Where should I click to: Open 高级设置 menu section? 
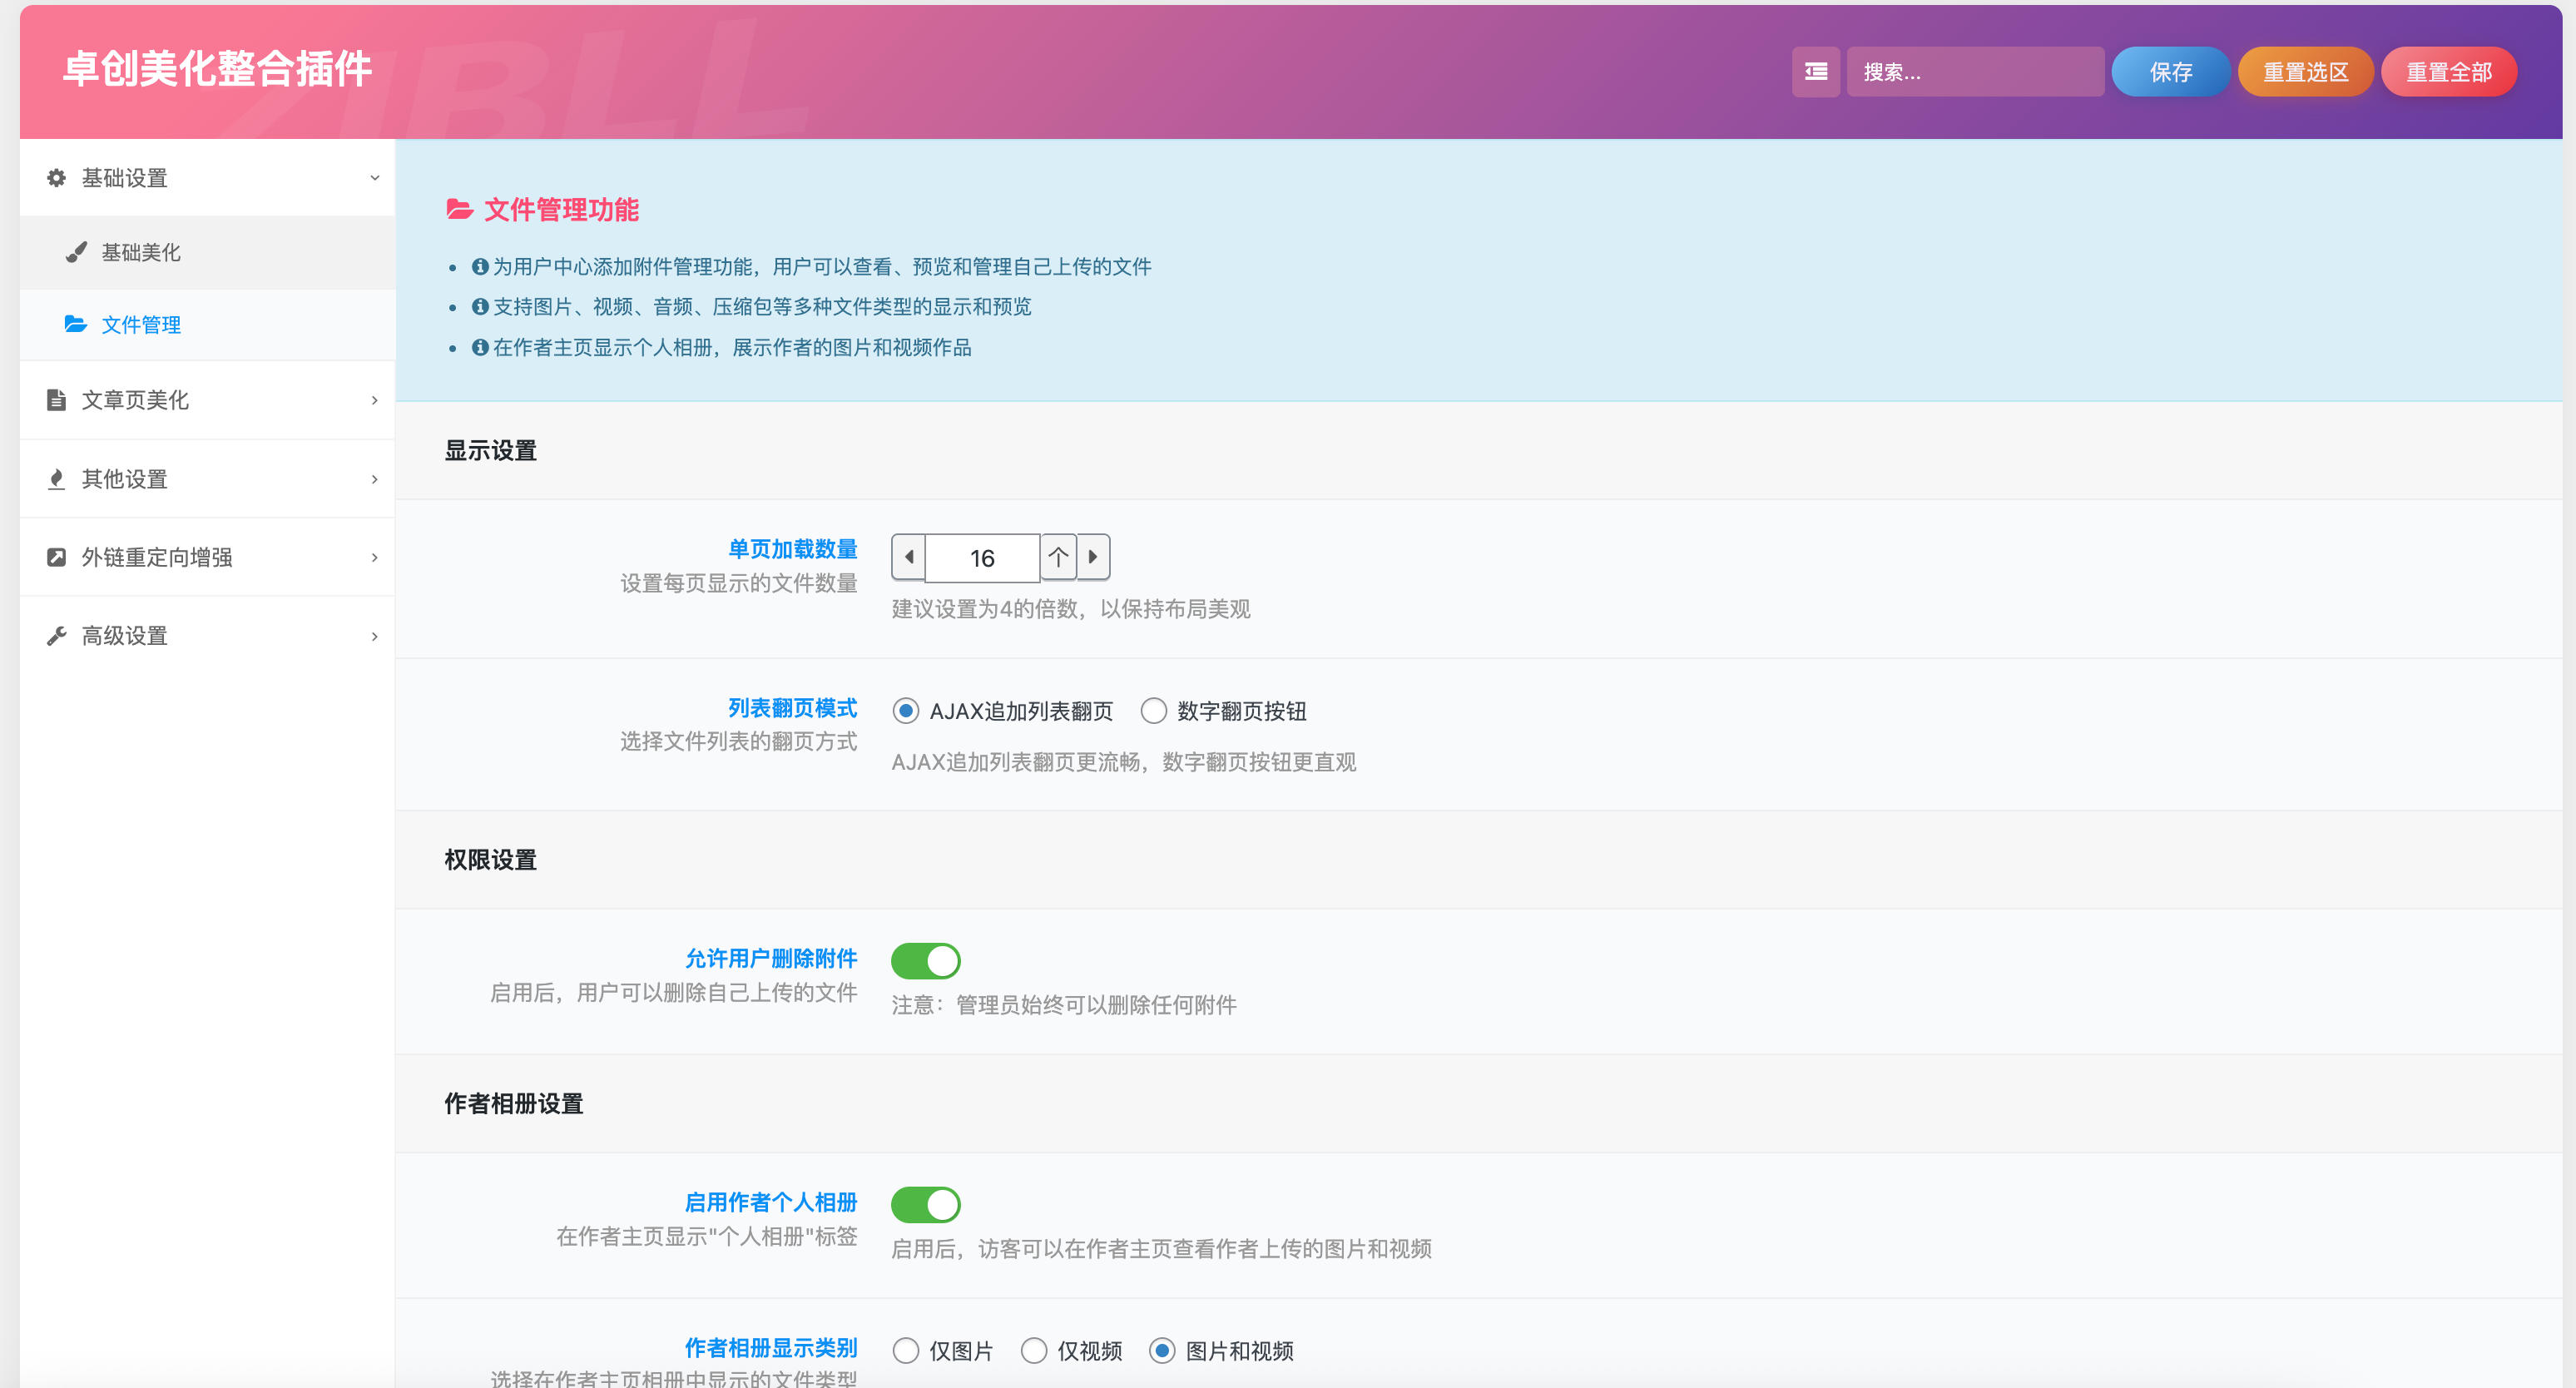pos(208,636)
